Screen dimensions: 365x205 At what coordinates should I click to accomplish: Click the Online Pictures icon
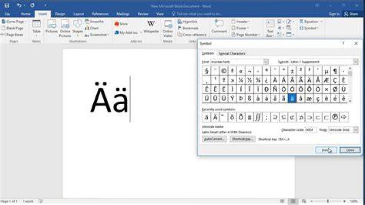tap(65, 28)
